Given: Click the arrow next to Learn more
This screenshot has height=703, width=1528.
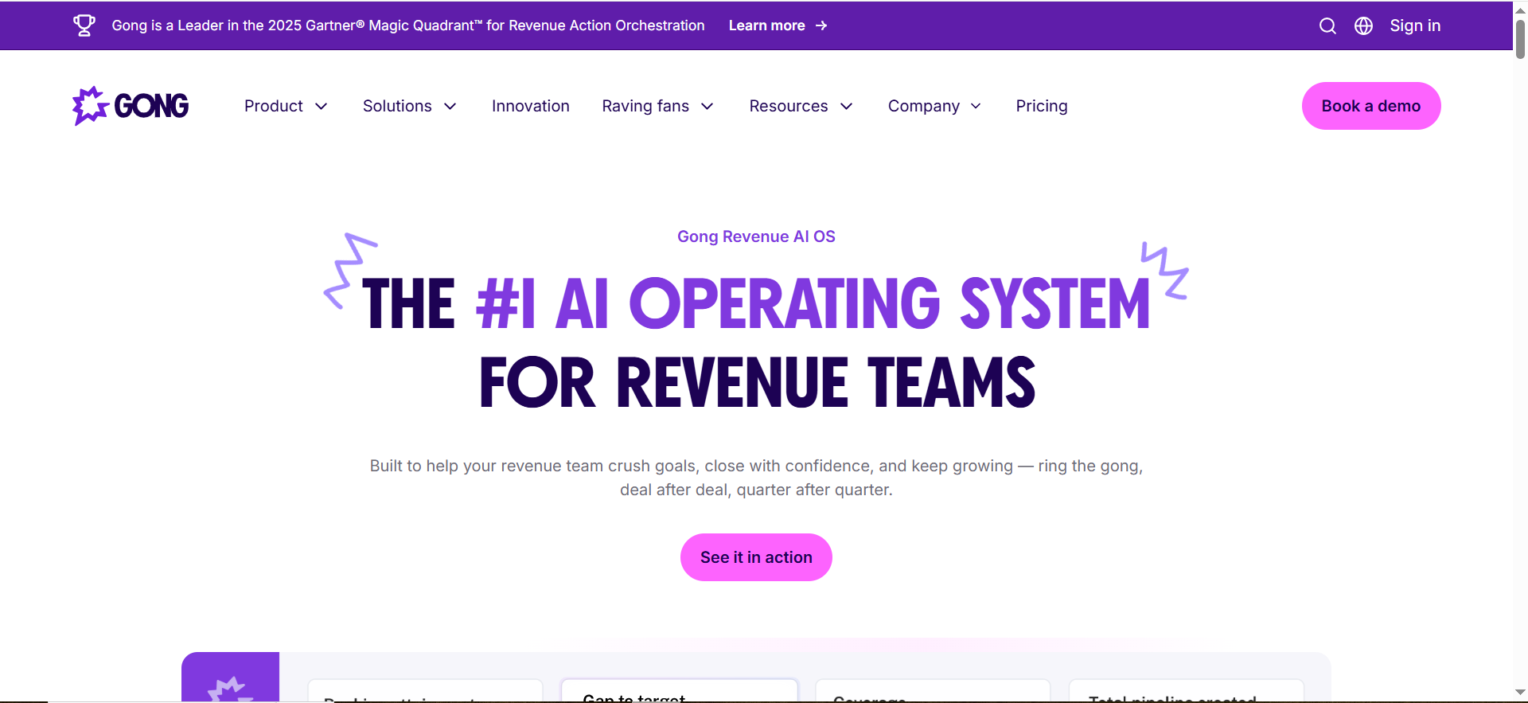Looking at the screenshot, I should (x=821, y=25).
